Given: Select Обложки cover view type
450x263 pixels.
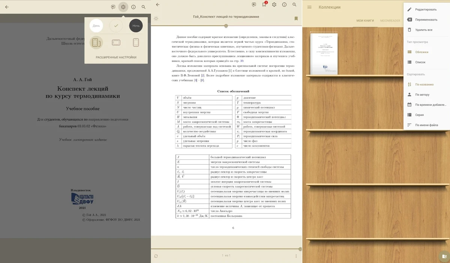Looking at the screenshot, I should pos(421,52).
